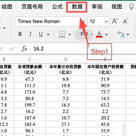
Task: Select the 公式 ribbon tab
Action: tap(57, 6)
